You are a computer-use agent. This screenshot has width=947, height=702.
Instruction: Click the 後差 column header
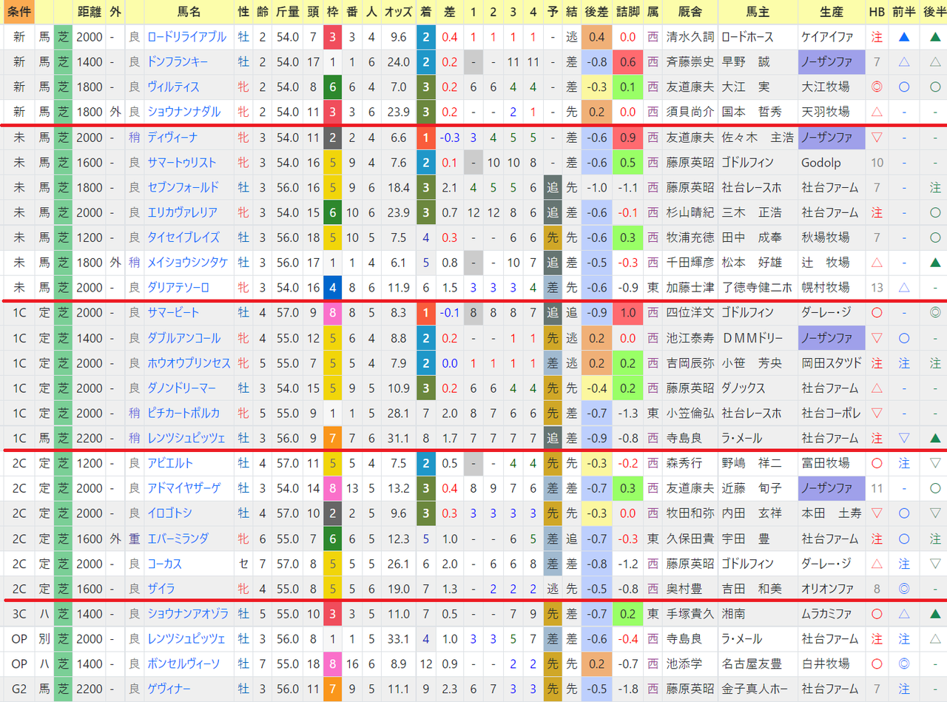(596, 12)
